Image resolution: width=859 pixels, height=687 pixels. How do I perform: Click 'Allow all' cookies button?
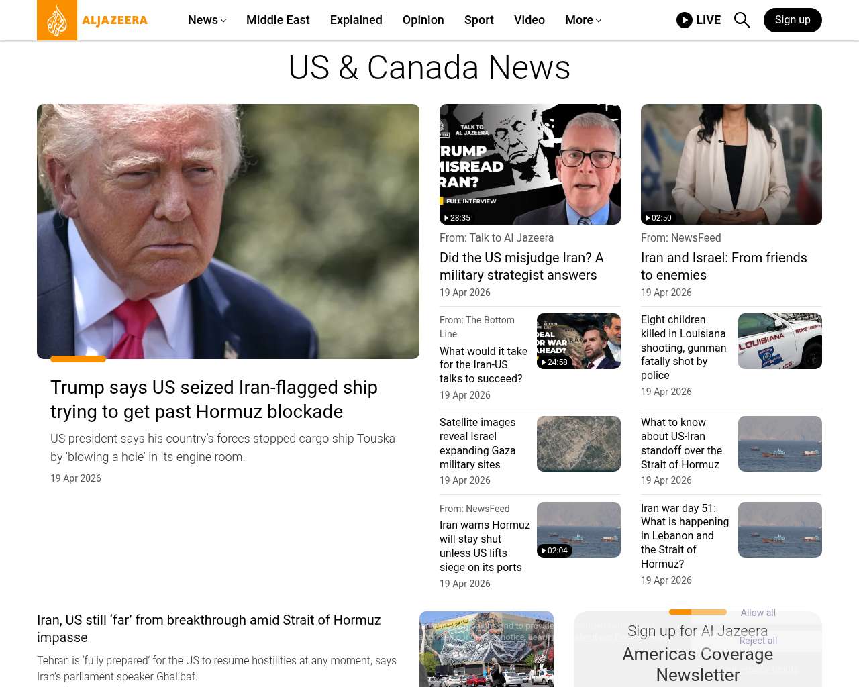[x=758, y=613]
